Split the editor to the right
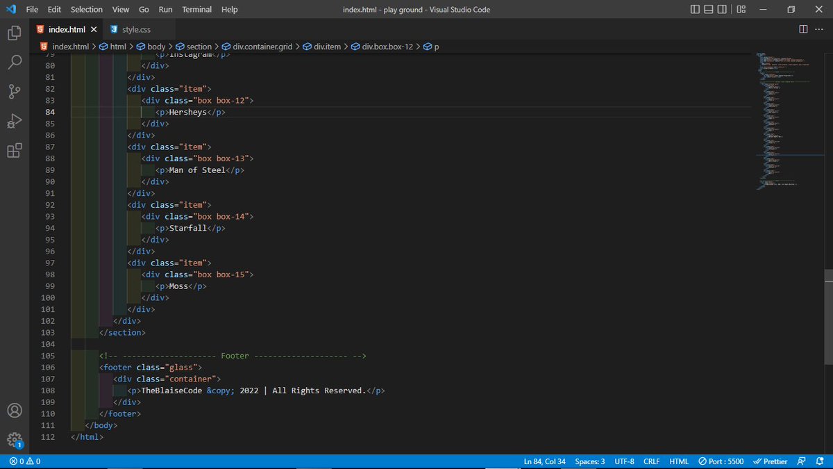Image resolution: width=833 pixels, height=469 pixels. tap(803, 29)
